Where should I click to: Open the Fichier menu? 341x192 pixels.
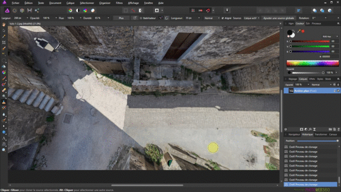[15, 3]
